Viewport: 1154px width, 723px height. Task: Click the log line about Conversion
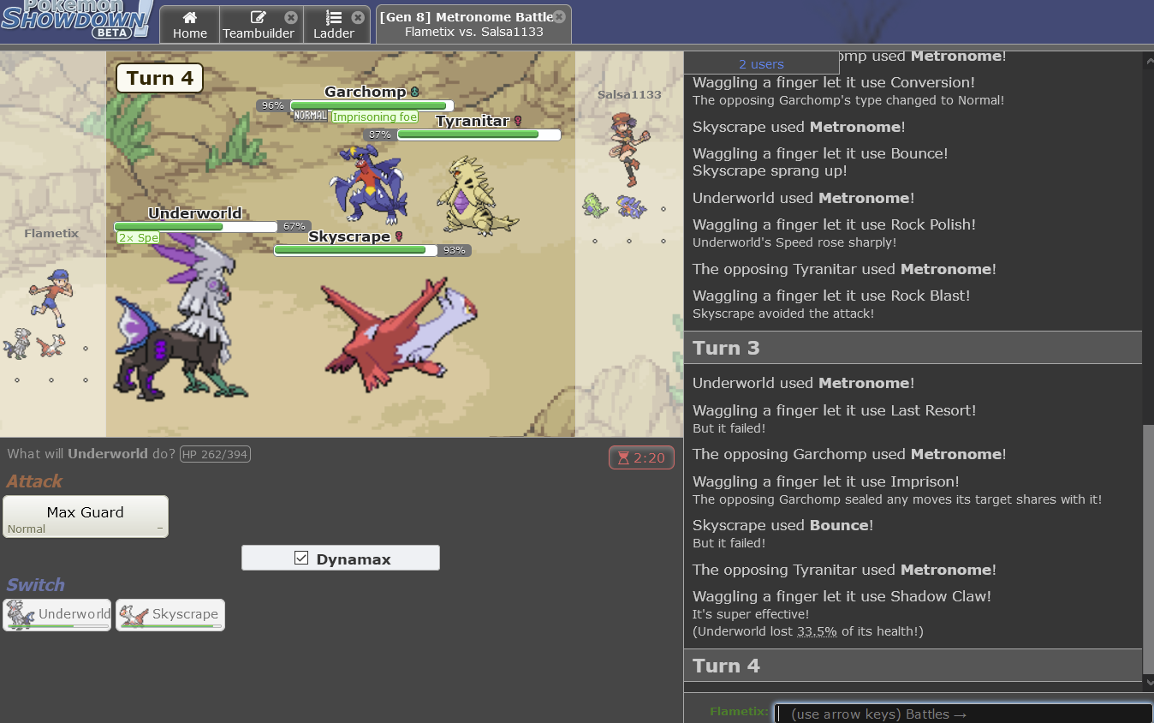click(834, 82)
